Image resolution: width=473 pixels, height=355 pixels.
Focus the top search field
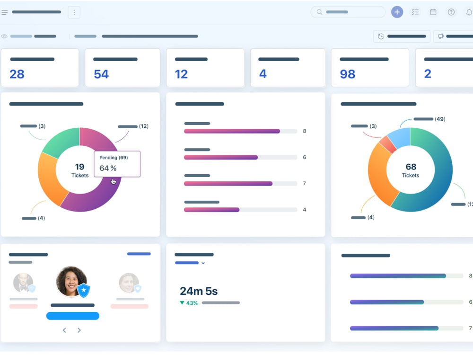pyautogui.click(x=348, y=12)
